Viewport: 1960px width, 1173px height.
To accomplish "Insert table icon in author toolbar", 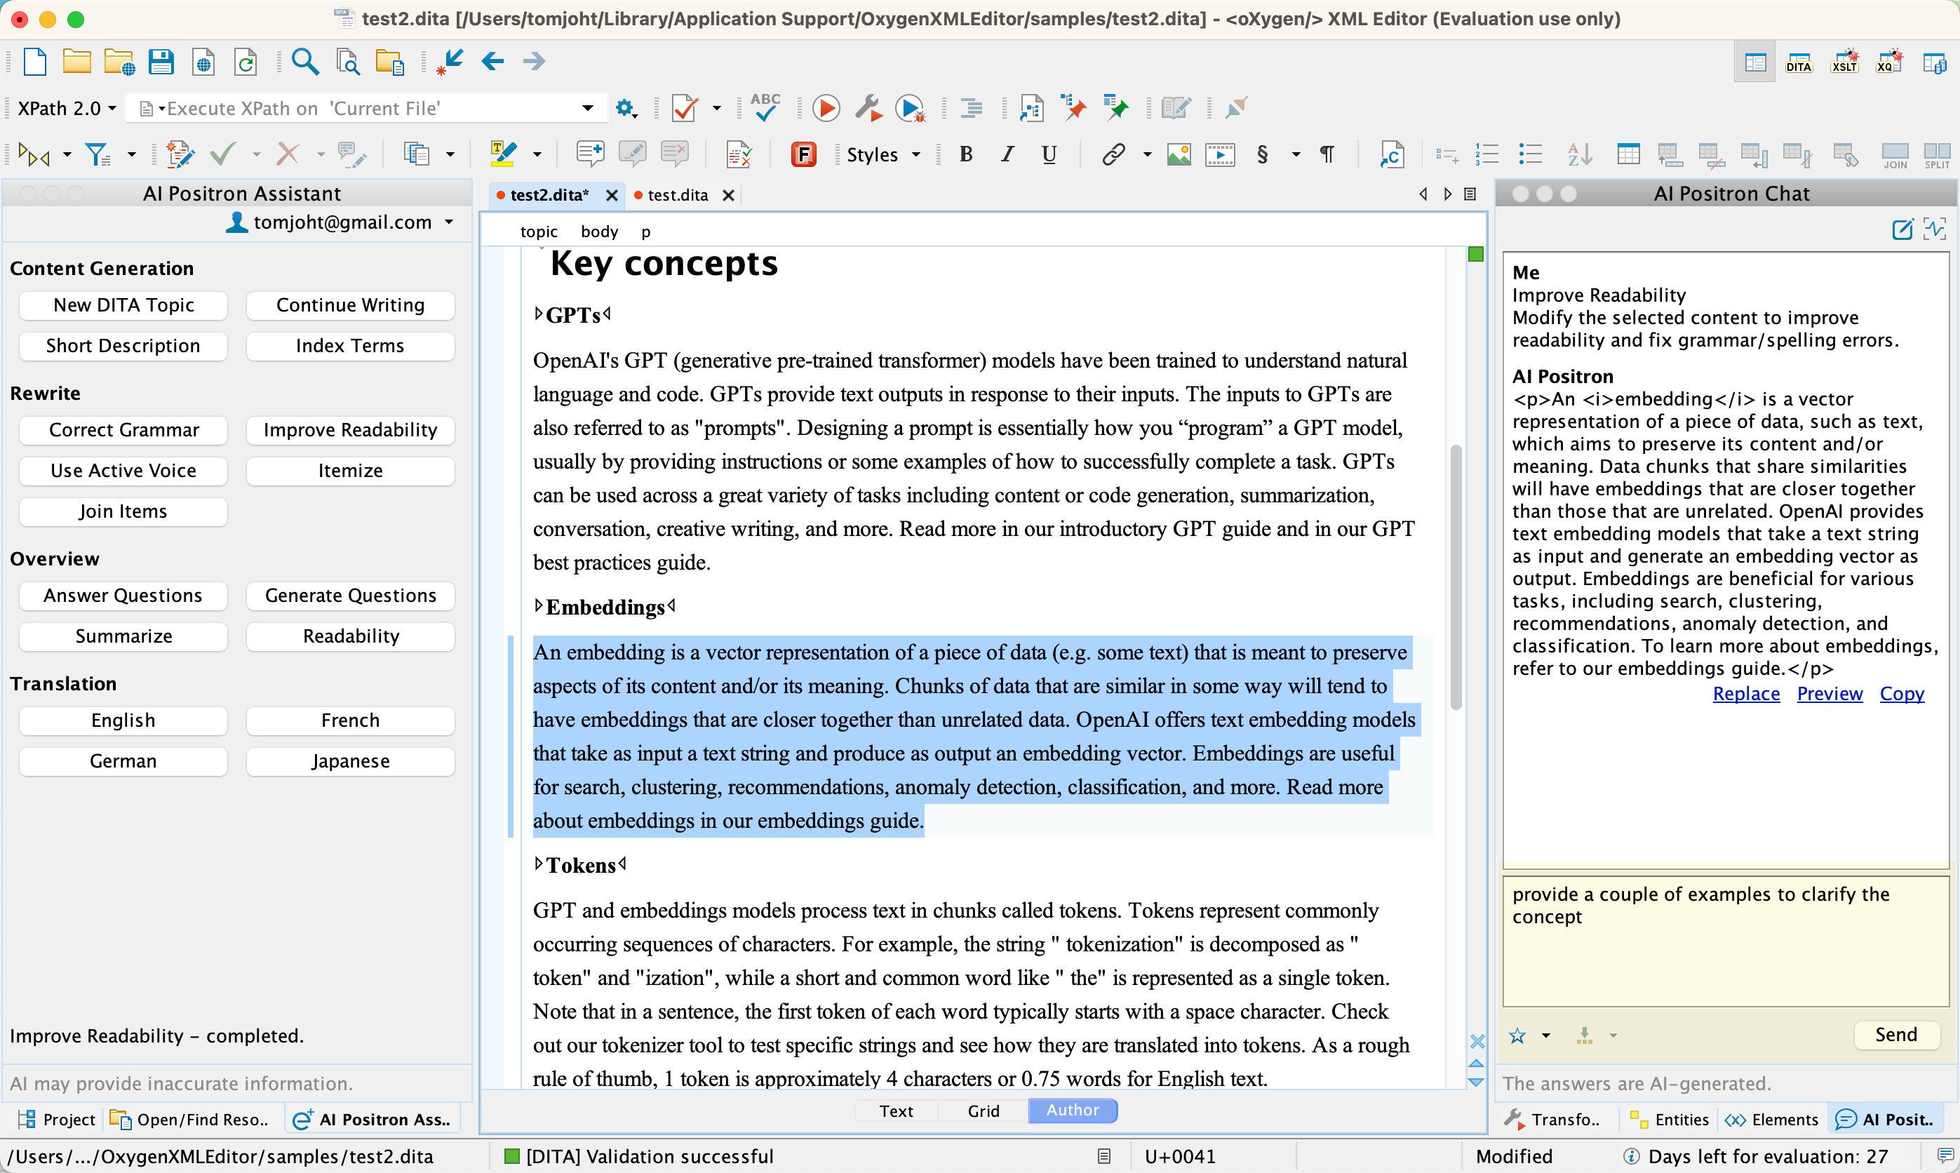I will coord(1628,154).
